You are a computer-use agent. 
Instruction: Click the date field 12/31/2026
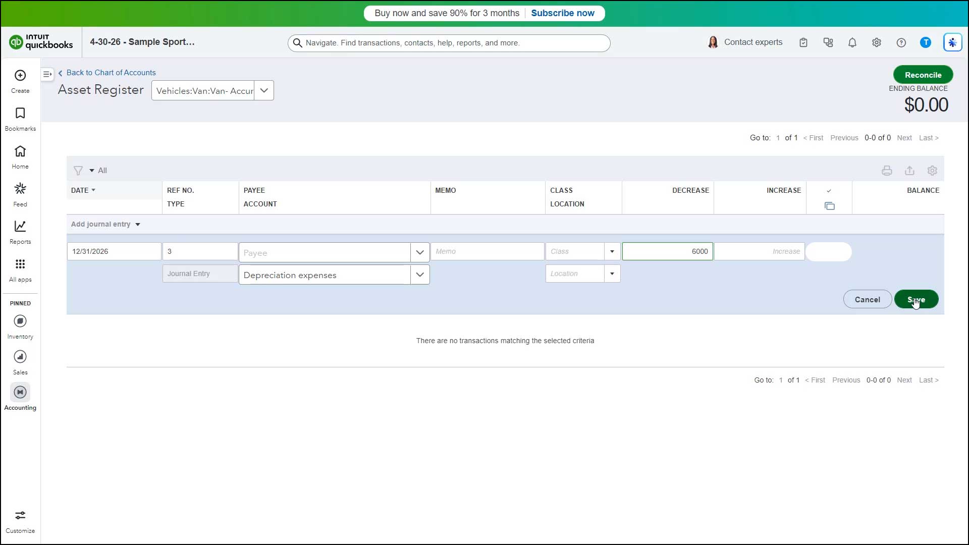114,251
